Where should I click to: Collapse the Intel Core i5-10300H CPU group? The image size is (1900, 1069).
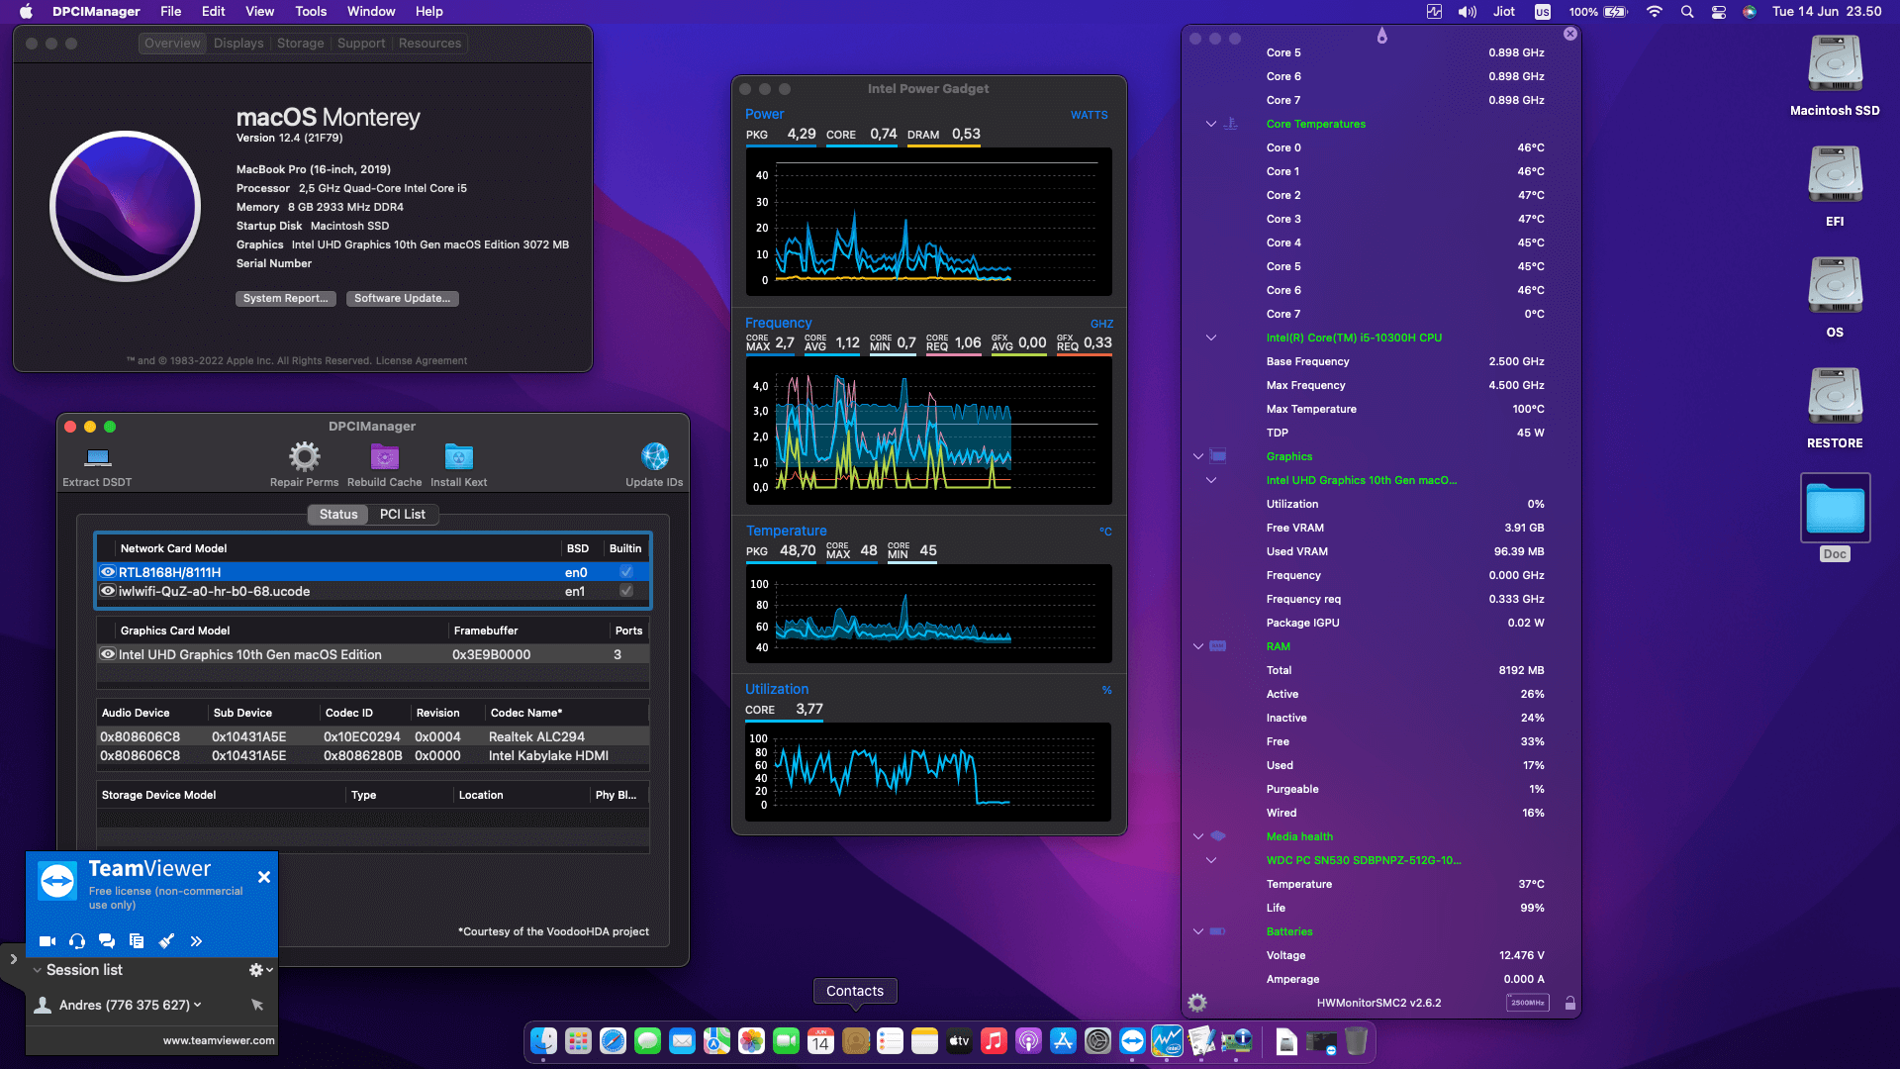[1210, 338]
